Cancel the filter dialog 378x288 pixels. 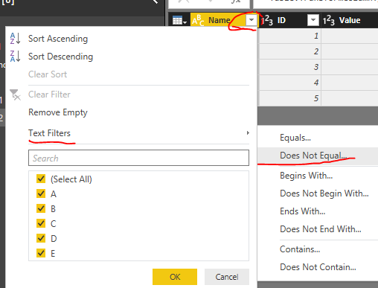227,277
